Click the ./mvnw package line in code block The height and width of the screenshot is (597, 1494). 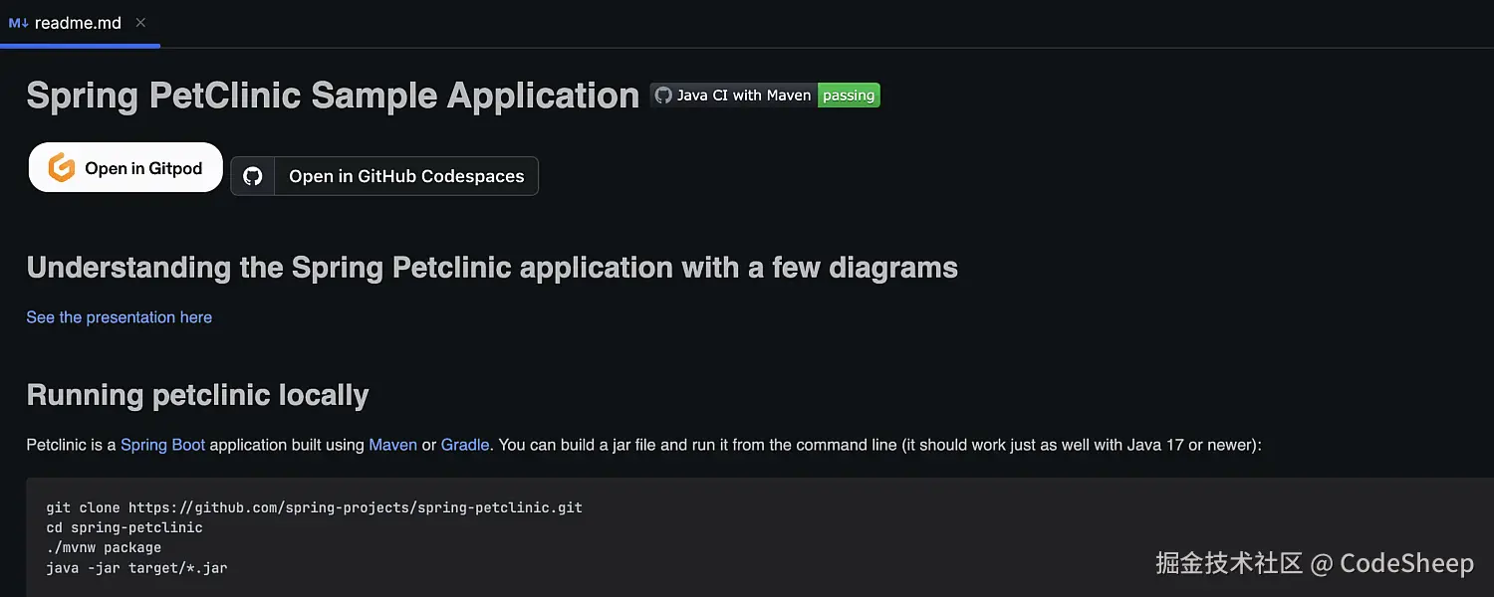coord(104,547)
